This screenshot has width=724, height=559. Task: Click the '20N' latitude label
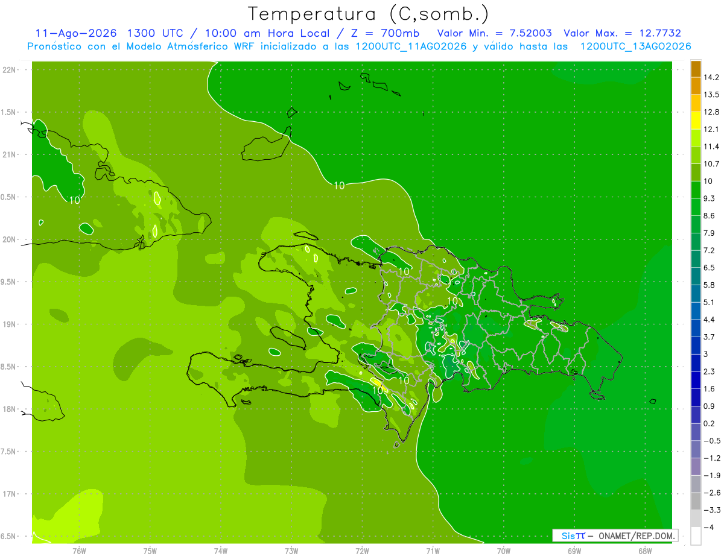pyautogui.click(x=9, y=239)
